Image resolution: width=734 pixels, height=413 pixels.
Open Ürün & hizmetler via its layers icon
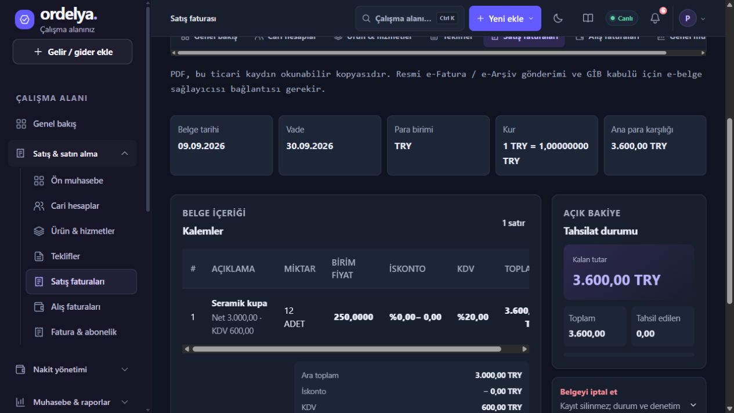coord(39,231)
